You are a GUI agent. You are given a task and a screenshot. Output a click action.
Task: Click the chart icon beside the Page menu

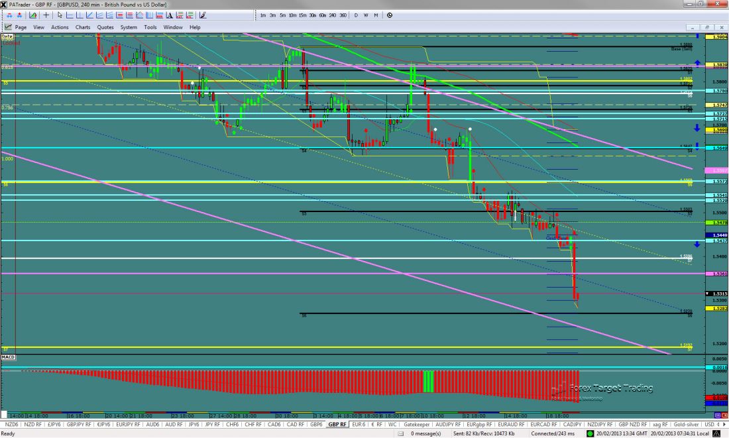point(8,27)
